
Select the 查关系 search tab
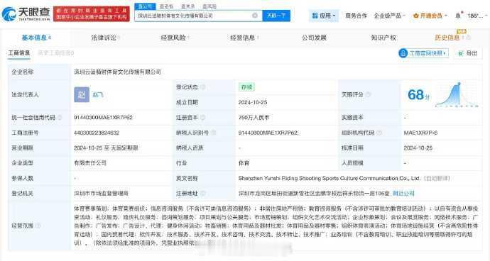[187, 6]
